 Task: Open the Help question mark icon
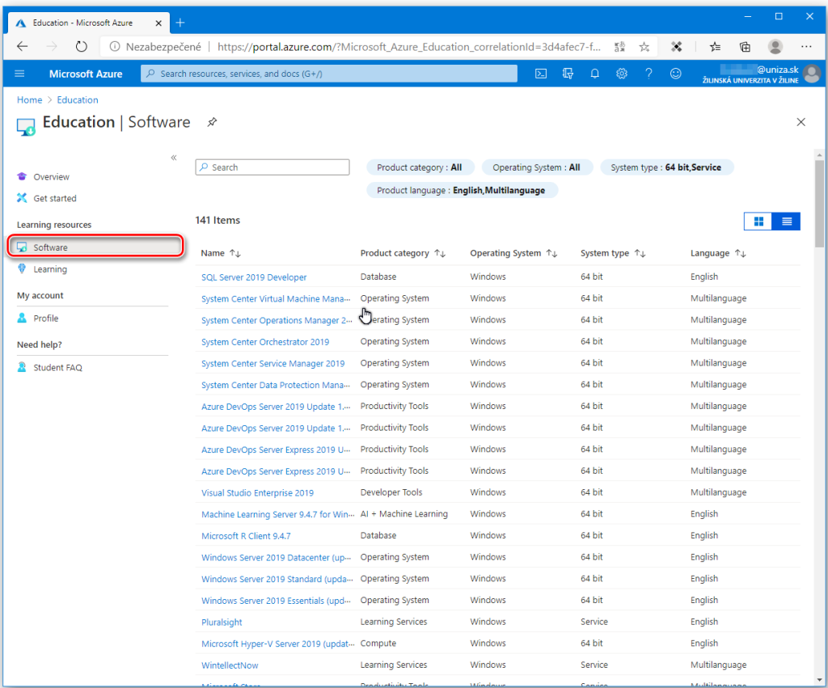coord(649,74)
